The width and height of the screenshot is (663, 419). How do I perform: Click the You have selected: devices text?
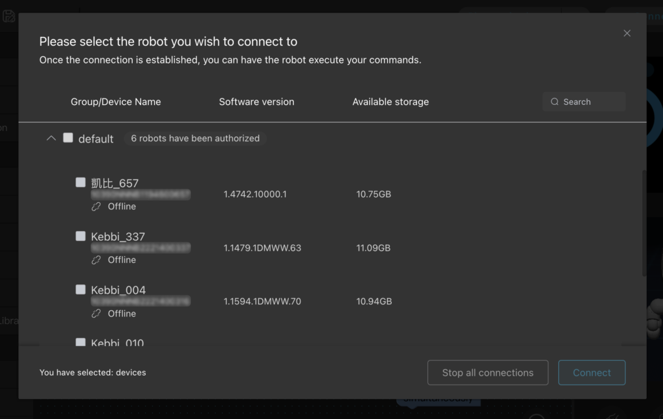93,372
